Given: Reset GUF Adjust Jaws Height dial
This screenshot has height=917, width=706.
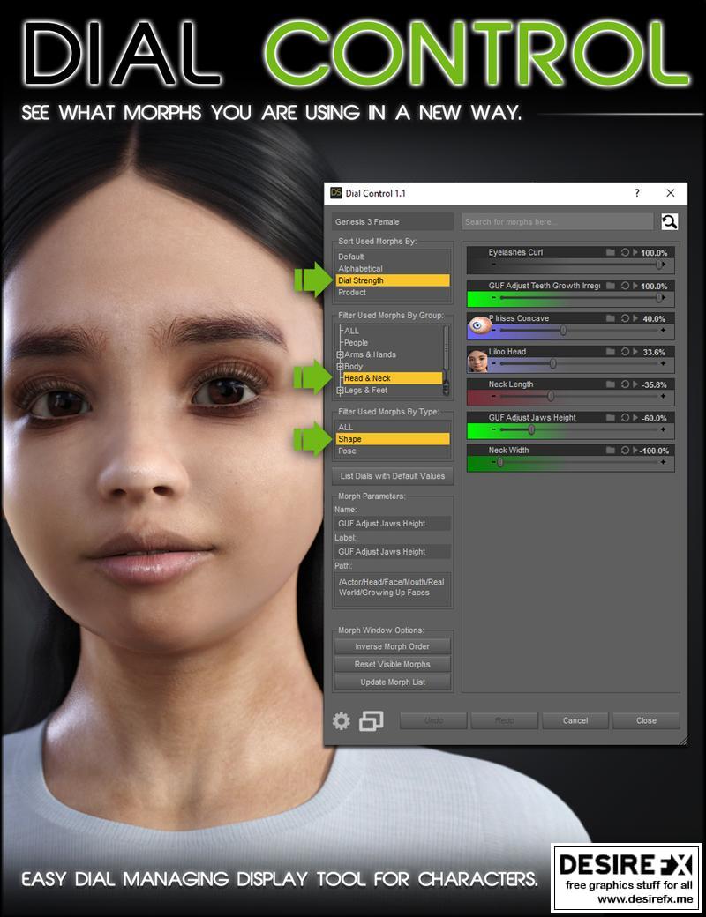Looking at the screenshot, I should (625, 418).
